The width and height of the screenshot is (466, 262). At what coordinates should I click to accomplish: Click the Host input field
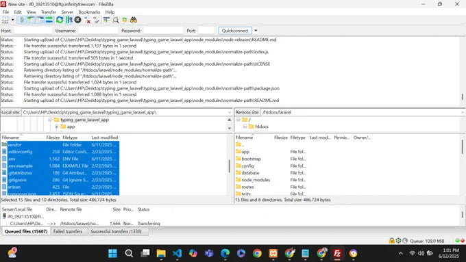click(x=33, y=31)
